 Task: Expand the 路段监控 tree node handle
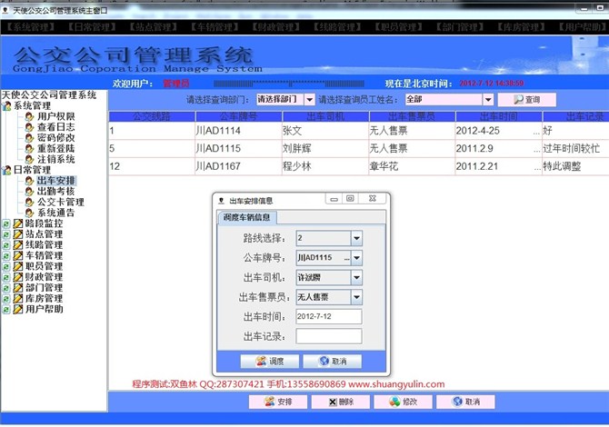point(5,224)
